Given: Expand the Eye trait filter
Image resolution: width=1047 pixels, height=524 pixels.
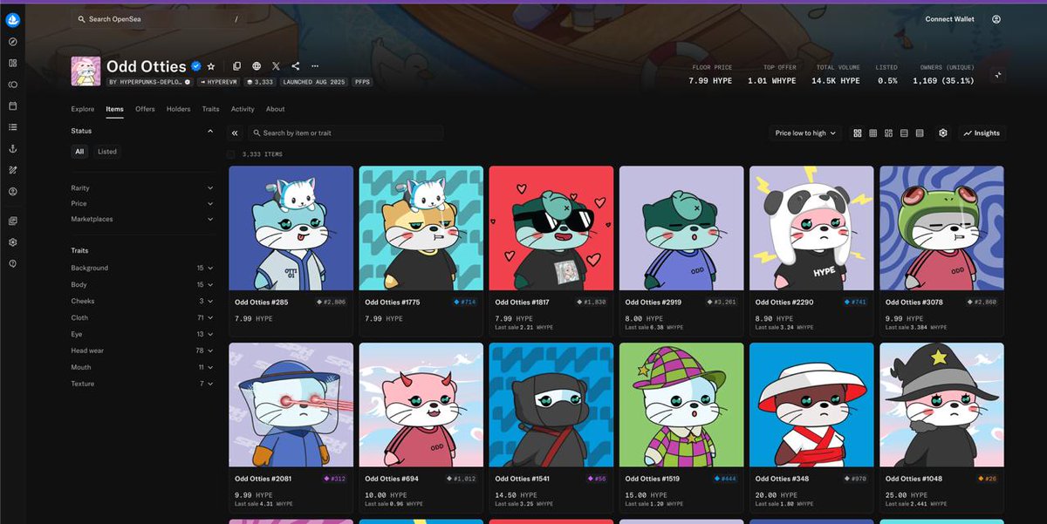Looking at the screenshot, I should pos(142,335).
